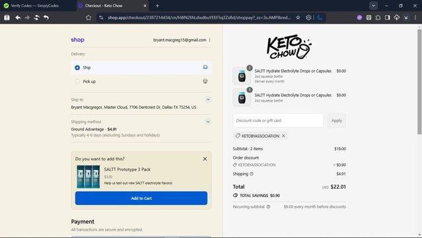Click the save icon in browser toolbar
Viewport: 422px width, 238px height.
[x=7, y=18]
